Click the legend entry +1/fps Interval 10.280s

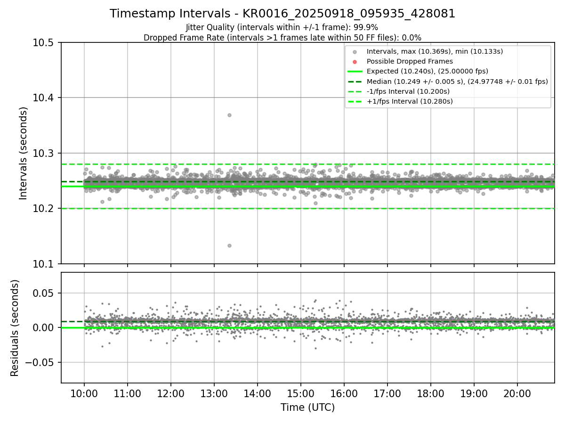click(x=410, y=101)
